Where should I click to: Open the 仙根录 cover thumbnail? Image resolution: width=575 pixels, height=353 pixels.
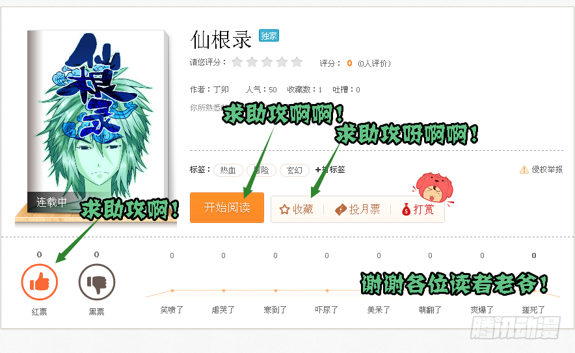click(x=97, y=121)
